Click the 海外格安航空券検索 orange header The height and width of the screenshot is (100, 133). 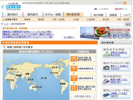pyautogui.click(x=49, y=43)
